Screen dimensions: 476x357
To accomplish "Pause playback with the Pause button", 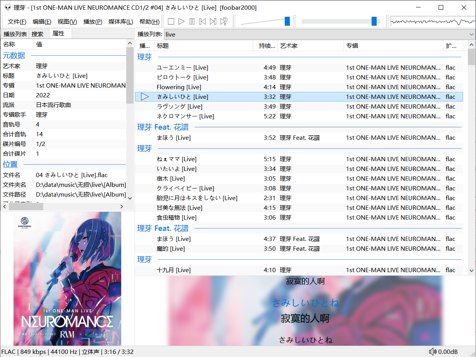I will click(x=192, y=21).
